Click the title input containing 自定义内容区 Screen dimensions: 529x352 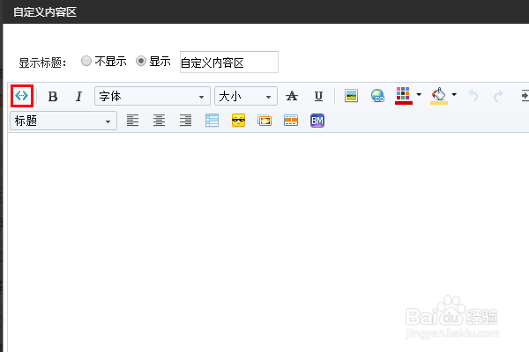(229, 62)
